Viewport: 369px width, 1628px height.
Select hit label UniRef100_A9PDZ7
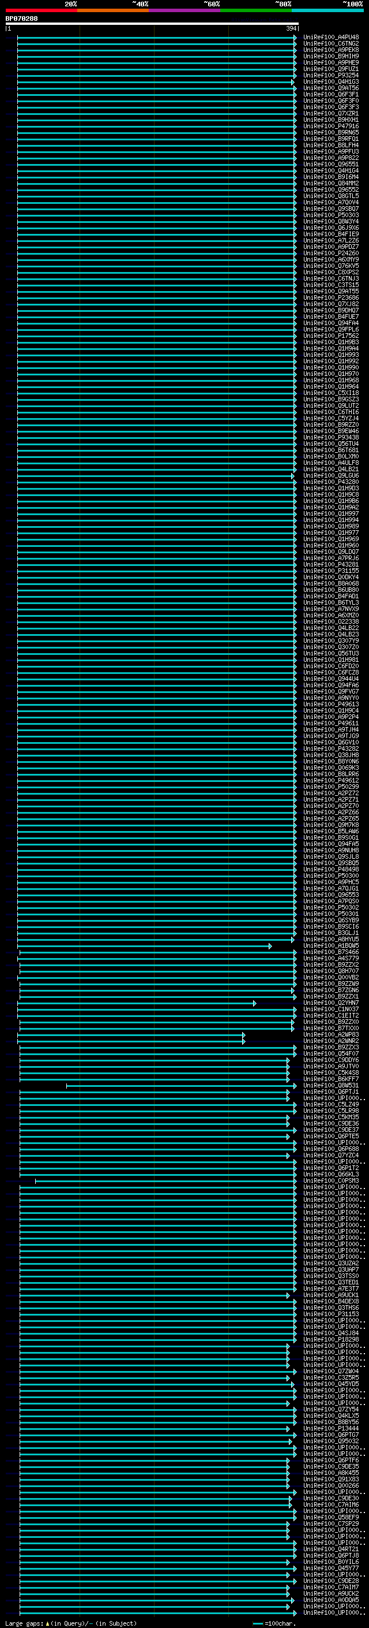[x=330, y=247]
